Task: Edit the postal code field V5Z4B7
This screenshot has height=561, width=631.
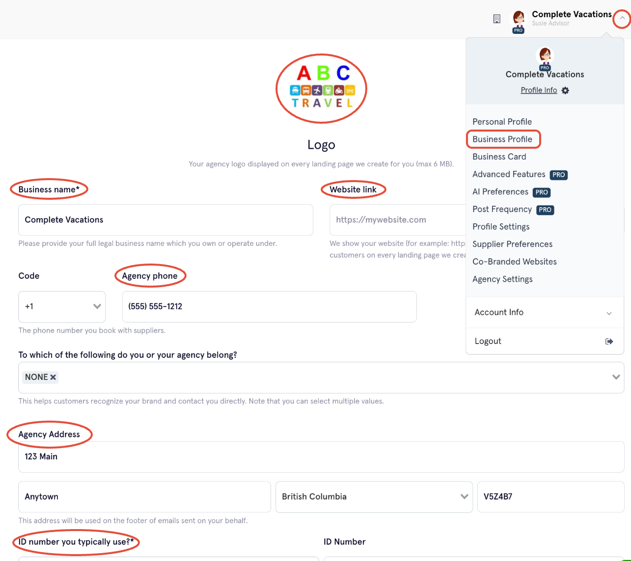Action: [x=551, y=497]
